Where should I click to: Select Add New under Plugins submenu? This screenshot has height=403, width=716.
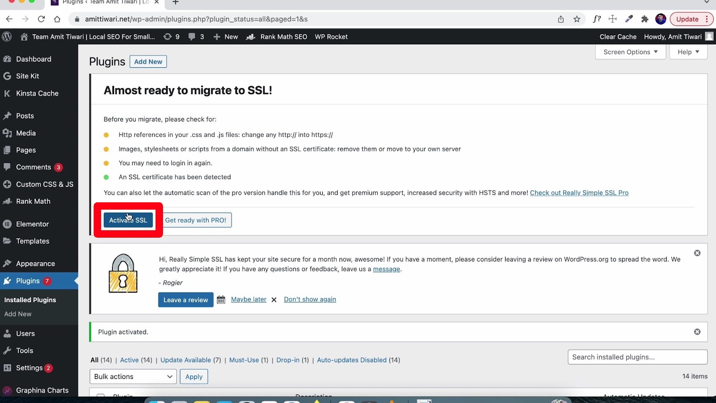tap(18, 314)
